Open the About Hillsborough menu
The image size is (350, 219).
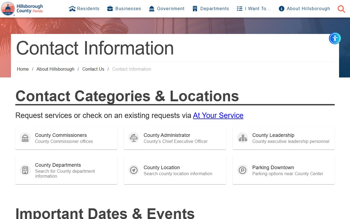(x=304, y=9)
